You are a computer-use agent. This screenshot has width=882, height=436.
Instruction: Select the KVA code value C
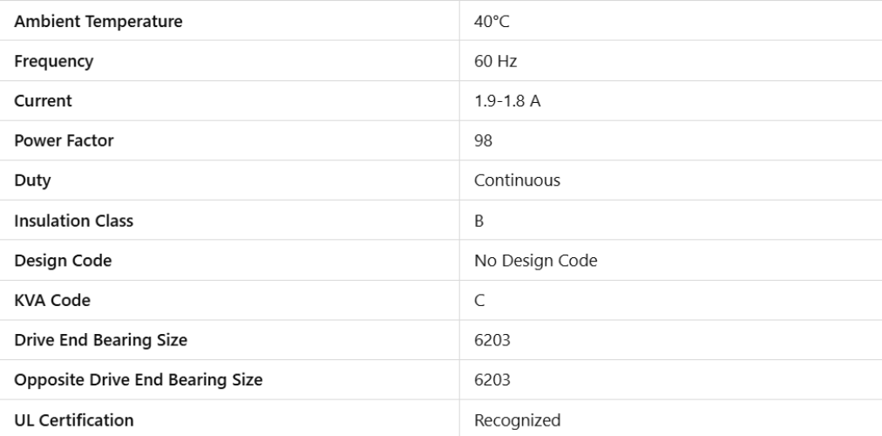coord(479,301)
